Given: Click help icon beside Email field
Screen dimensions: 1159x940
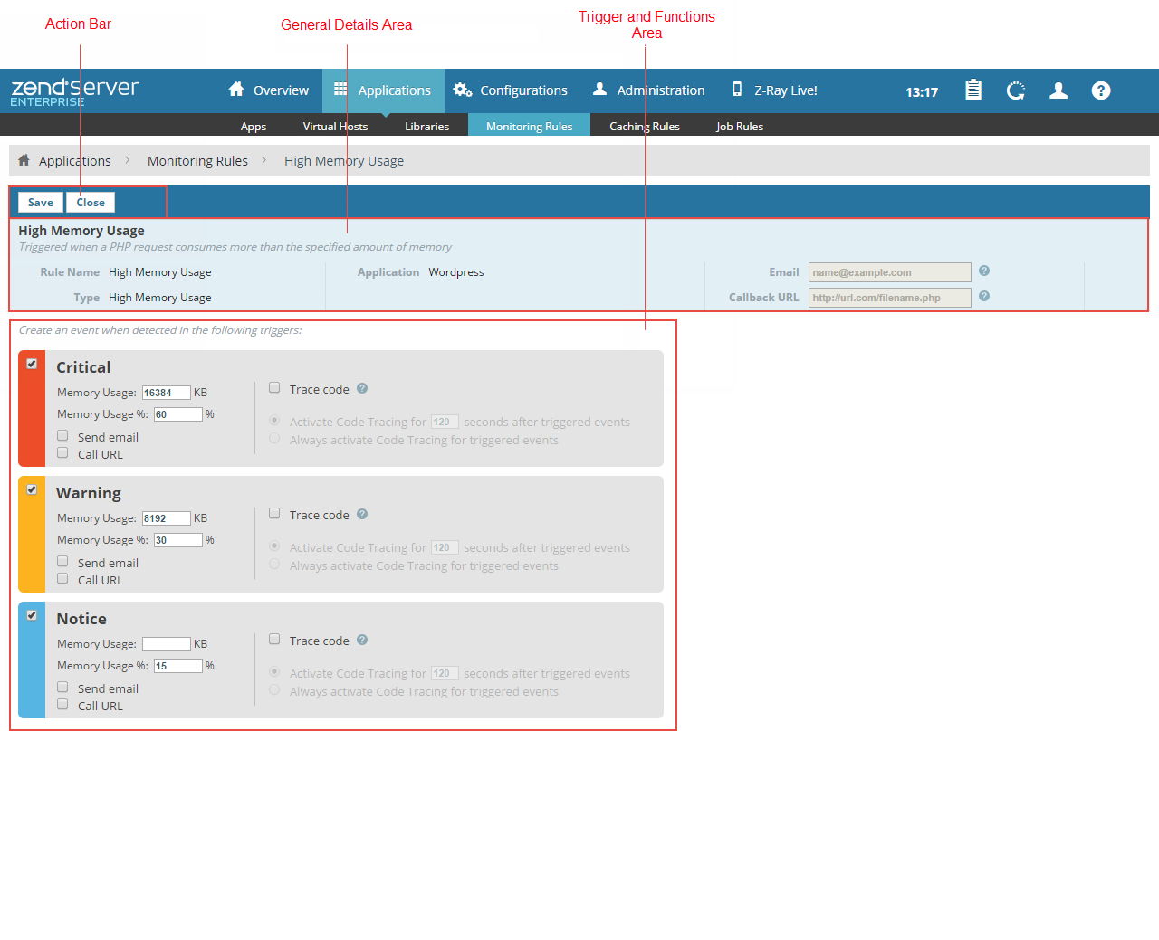Looking at the screenshot, I should coord(984,271).
